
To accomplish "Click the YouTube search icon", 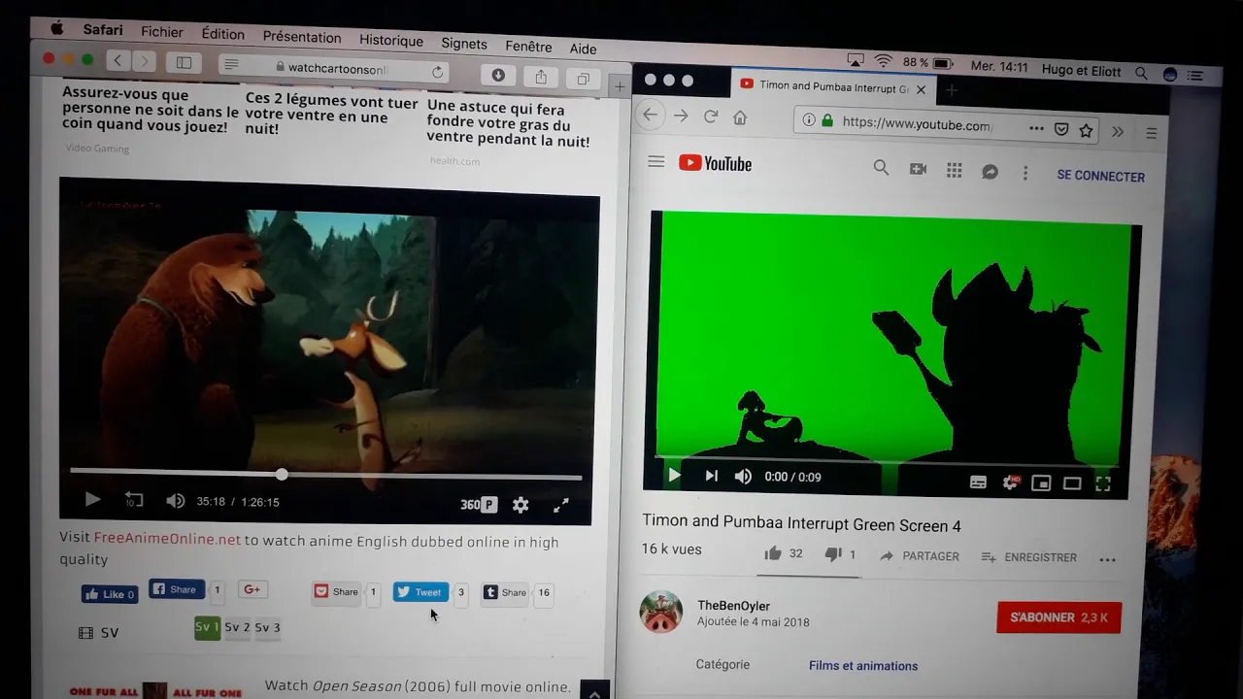I will pyautogui.click(x=881, y=167).
